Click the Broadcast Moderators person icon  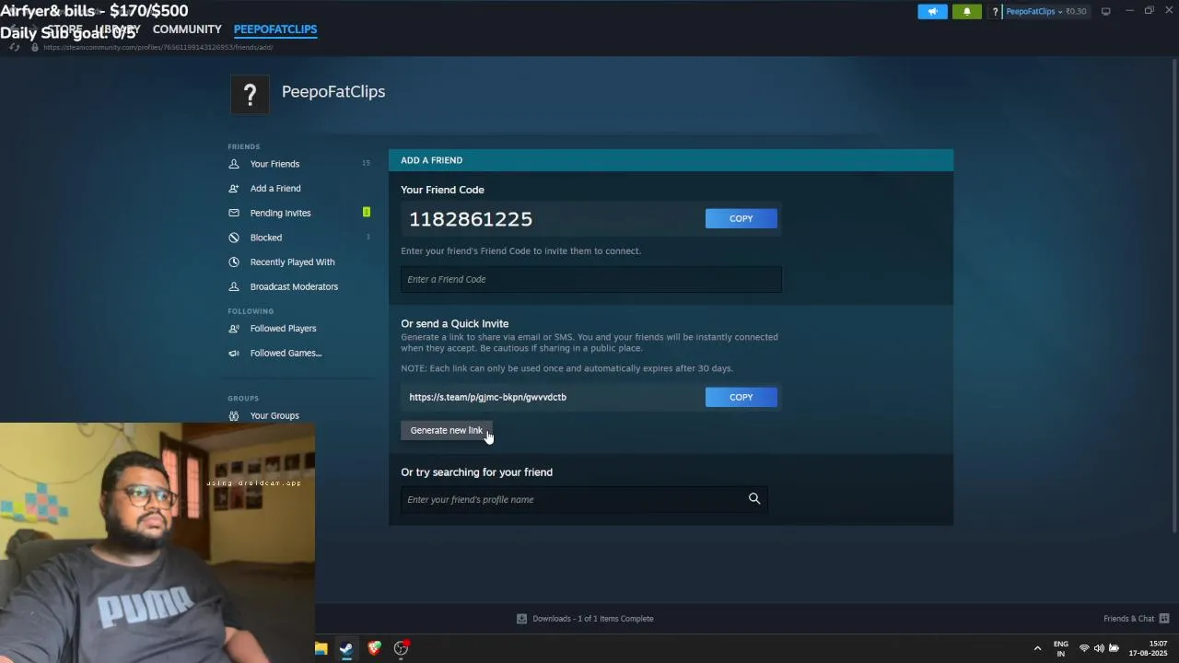click(x=234, y=286)
